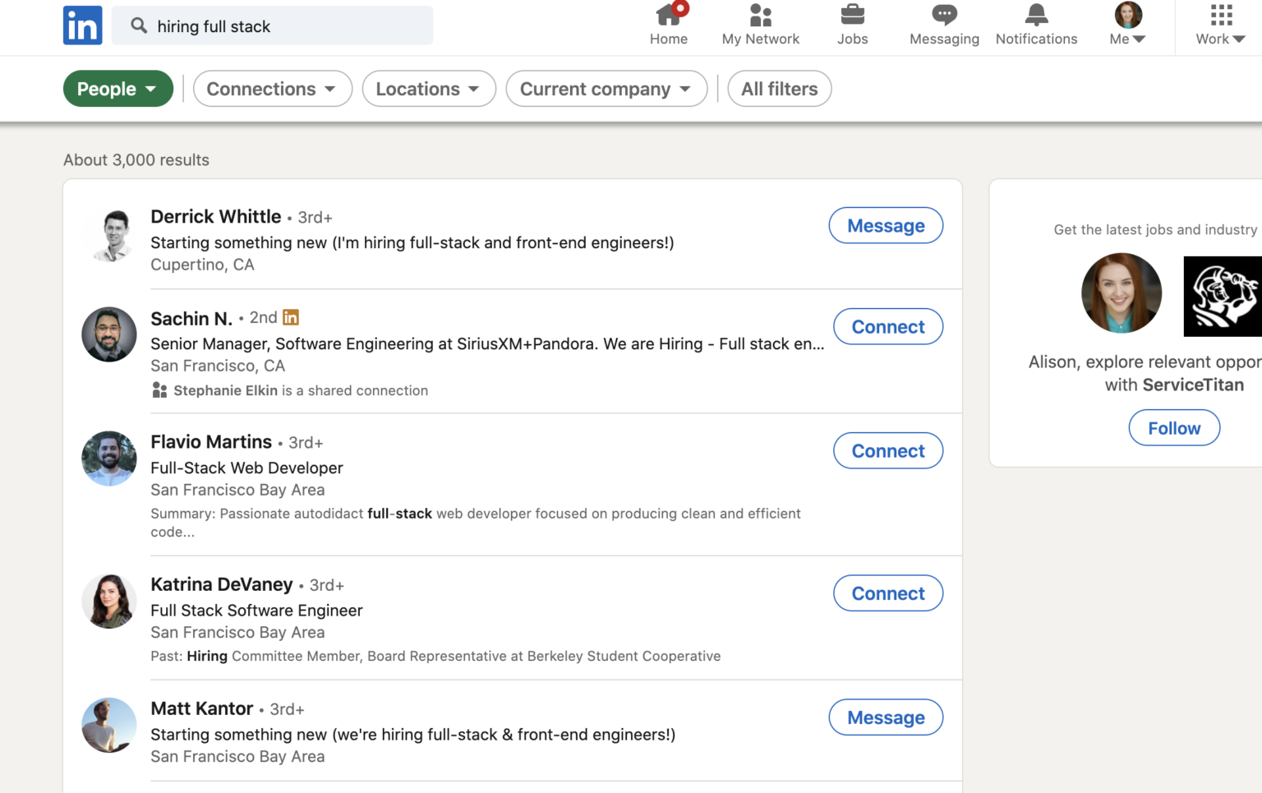Open the Me profile menu
Viewport: 1262px width, 793px height.
pos(1126,25)
